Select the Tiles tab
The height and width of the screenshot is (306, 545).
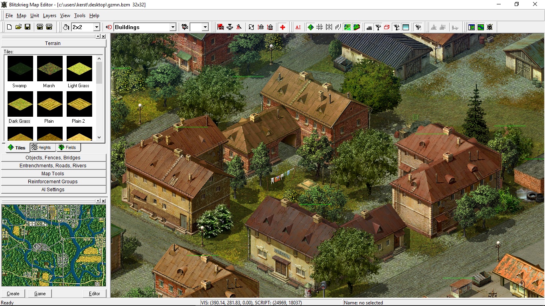(17, 148)
